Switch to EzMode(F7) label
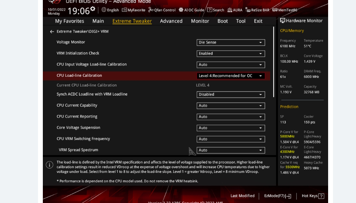Image resolution: width=356 pixels, height=203 pixels. (x=274, y=196)
